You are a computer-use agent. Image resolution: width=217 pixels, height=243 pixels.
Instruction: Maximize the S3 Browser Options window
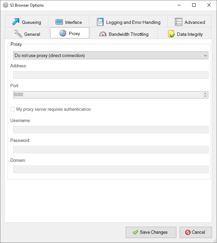pyautogui.click(x=194, y=5)
